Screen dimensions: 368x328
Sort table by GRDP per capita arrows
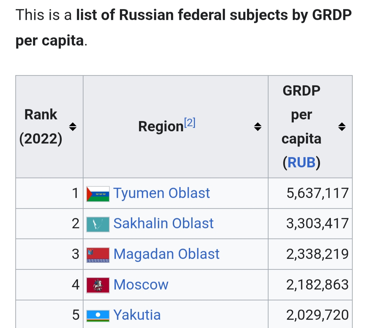pos(342,127)
